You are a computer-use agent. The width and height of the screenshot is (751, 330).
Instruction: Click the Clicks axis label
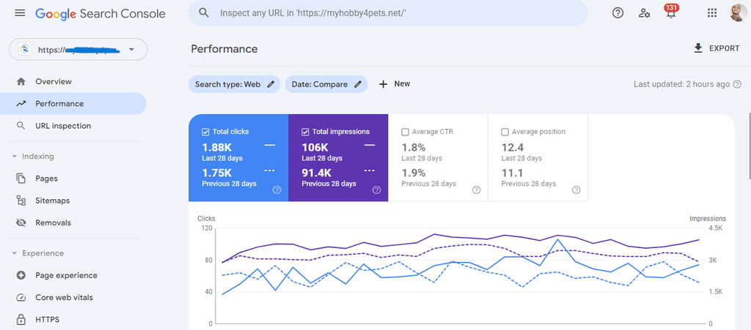[x=206, y=219]
